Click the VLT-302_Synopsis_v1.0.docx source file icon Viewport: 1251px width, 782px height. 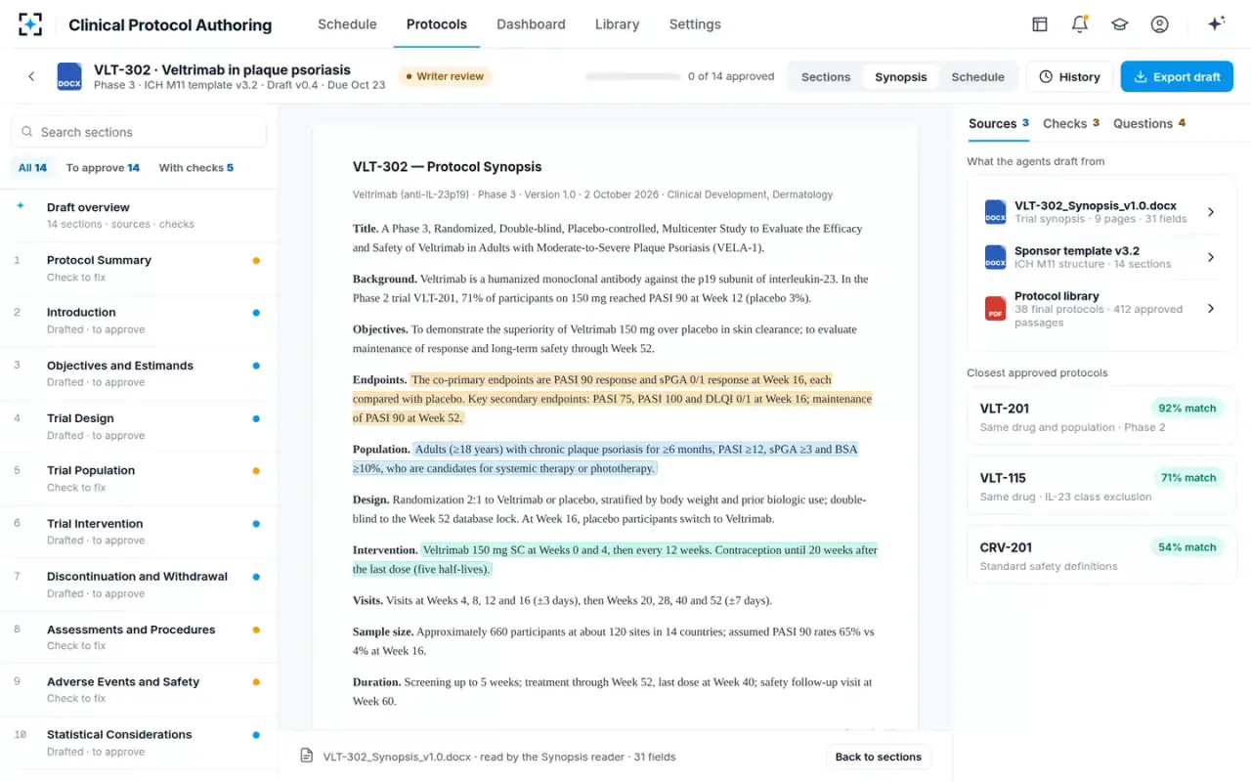(x=995, y=212)
